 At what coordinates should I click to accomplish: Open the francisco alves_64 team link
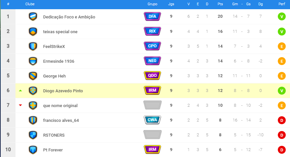(61, 120)
